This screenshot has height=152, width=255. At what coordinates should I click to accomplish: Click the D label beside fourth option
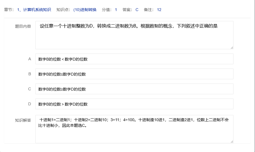(29, 104)
